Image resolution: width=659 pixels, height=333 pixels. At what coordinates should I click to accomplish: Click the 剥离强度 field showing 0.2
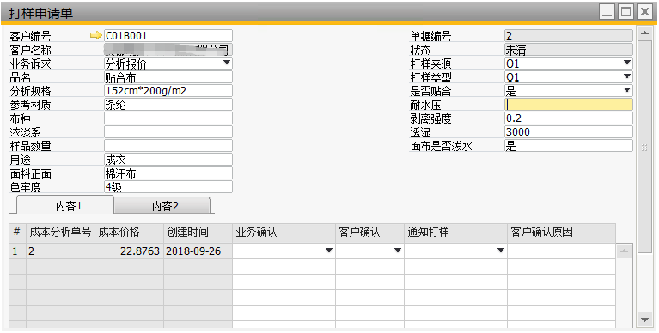point(569,118)
